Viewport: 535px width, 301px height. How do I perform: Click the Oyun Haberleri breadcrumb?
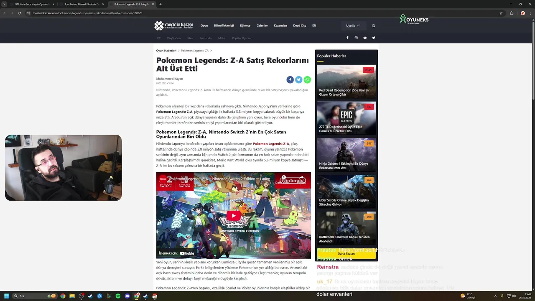[166, 51]
